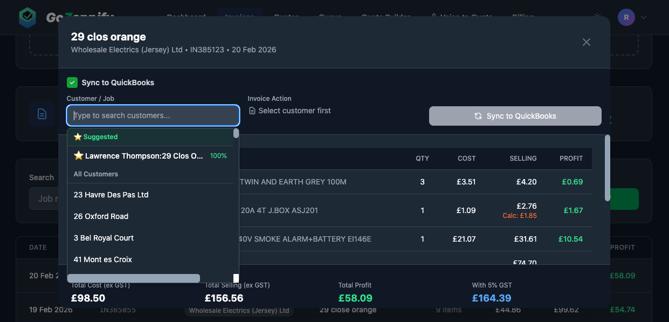Uncheck the Sync to QuickBooks checkbox
Screen dimensions: 669x322
72,83
